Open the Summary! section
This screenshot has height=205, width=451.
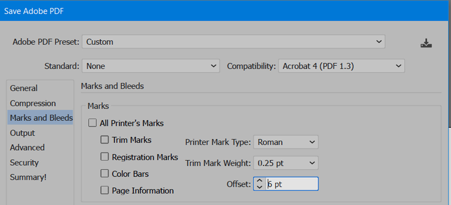pyautogui.click(x=28, y=177)
